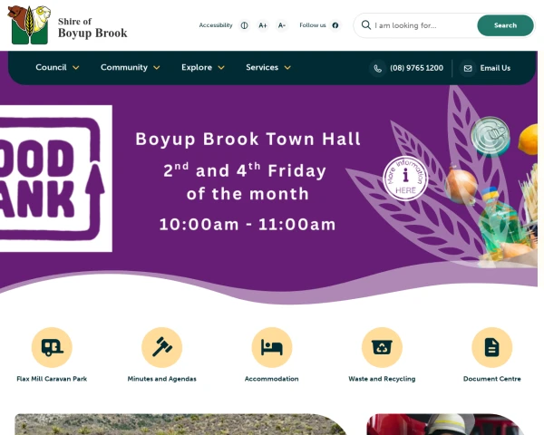Click the Shire of Boyup Brook logo

coord(67,25)
